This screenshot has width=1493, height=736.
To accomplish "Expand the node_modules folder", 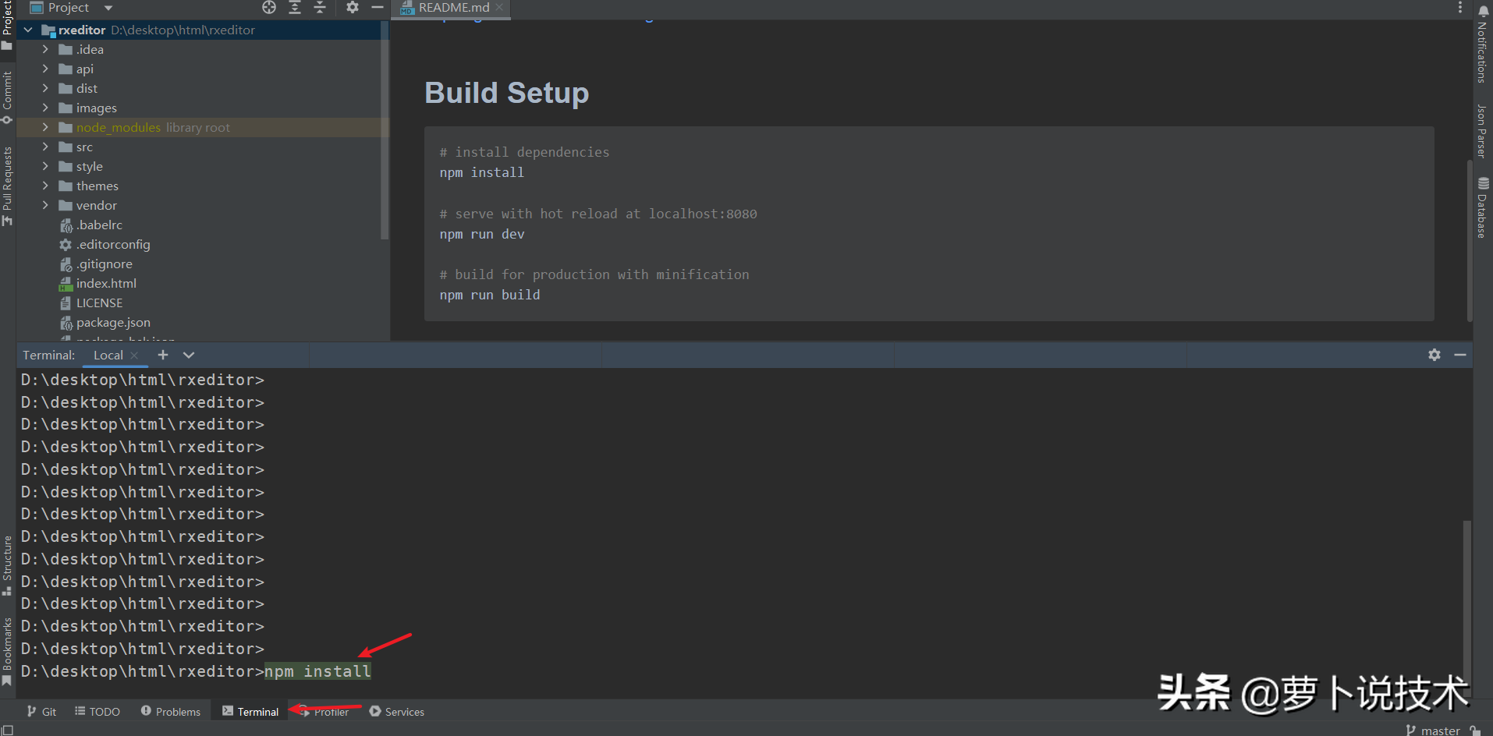I will pos(45,127).
